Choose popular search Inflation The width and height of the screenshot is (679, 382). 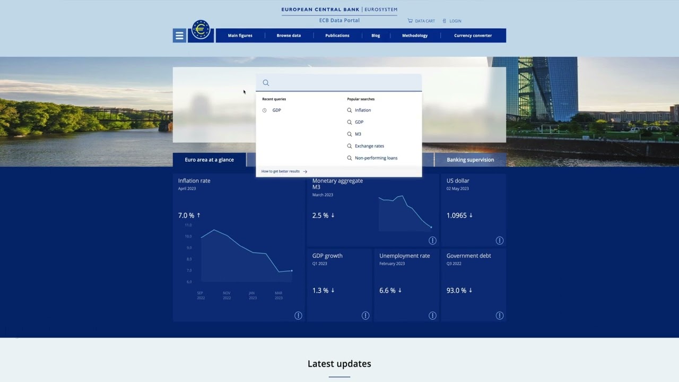pyautogui.click(x=363, y=110)
